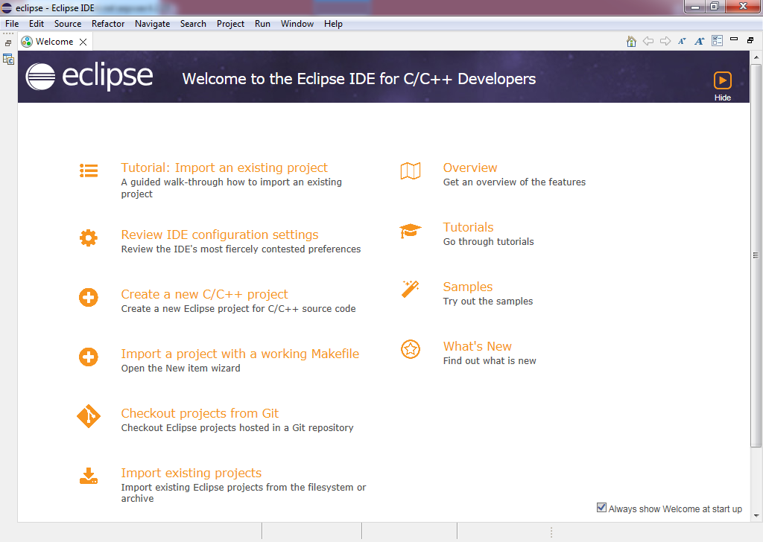This screenshot has height=542, width=763.
Task: Click the Restore icon in left trim
Action: coord(8,44)
